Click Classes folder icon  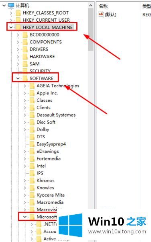[x=32, y=100]
